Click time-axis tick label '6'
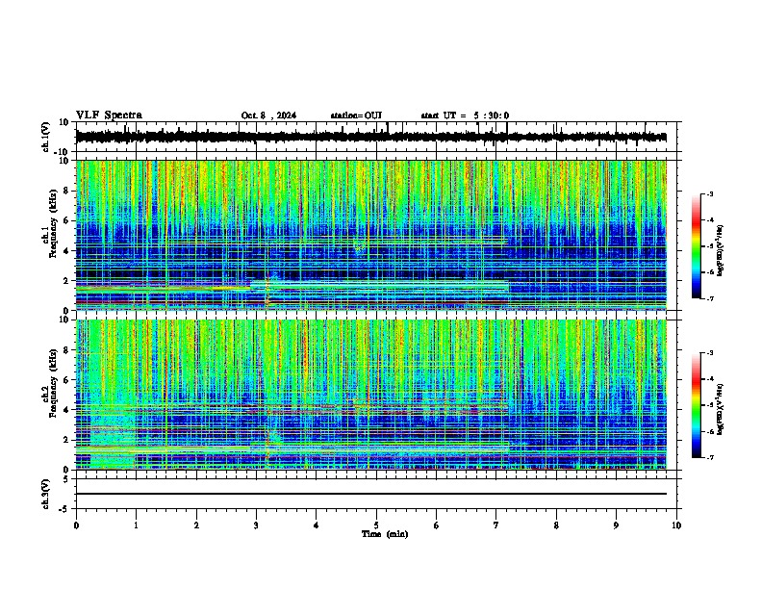762x589 pixels. (x=436, y=525)
